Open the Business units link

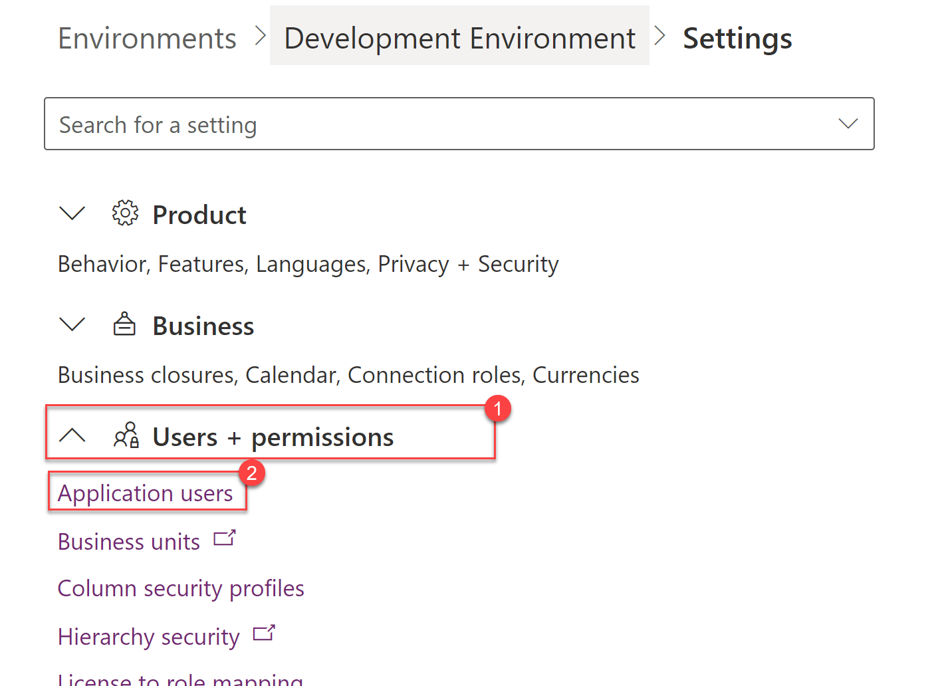coord(129,542)
